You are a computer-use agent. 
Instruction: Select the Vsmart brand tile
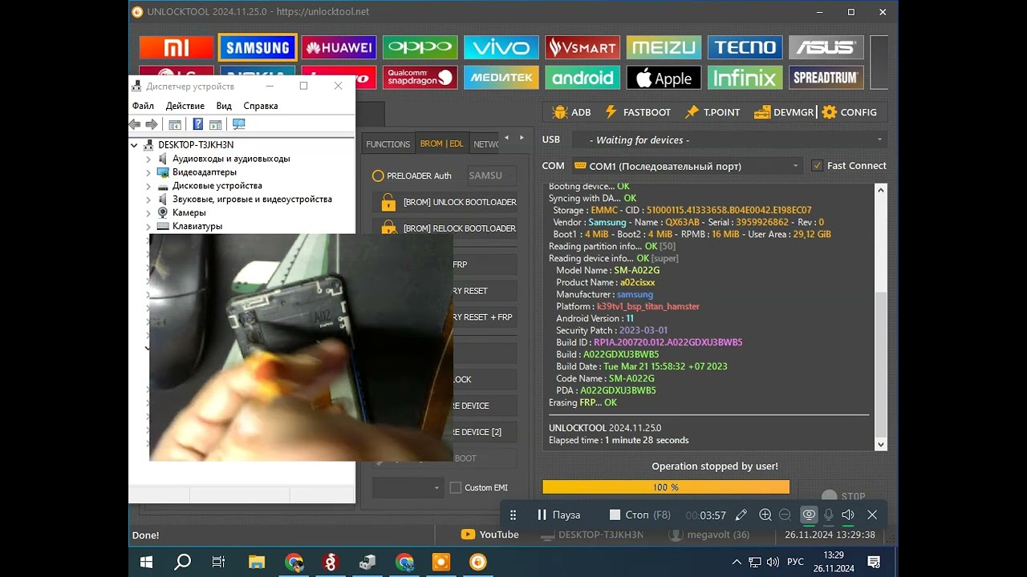pos(583,47)
